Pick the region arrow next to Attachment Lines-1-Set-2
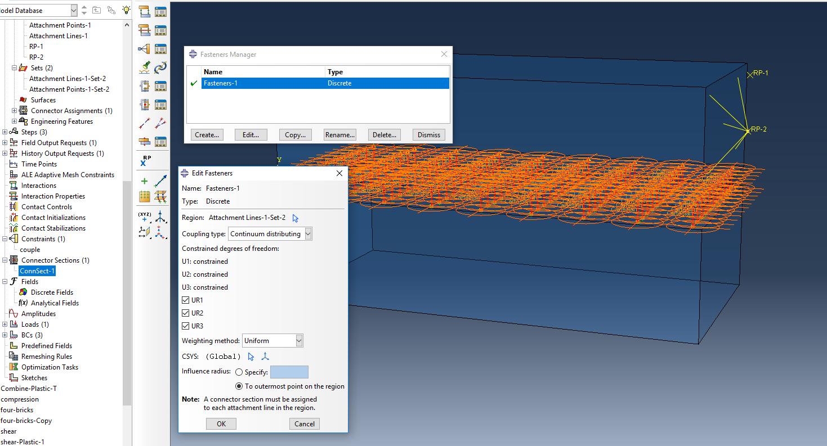Image resolution: width=827 pixels, height=446 pixels. (296, 218)
